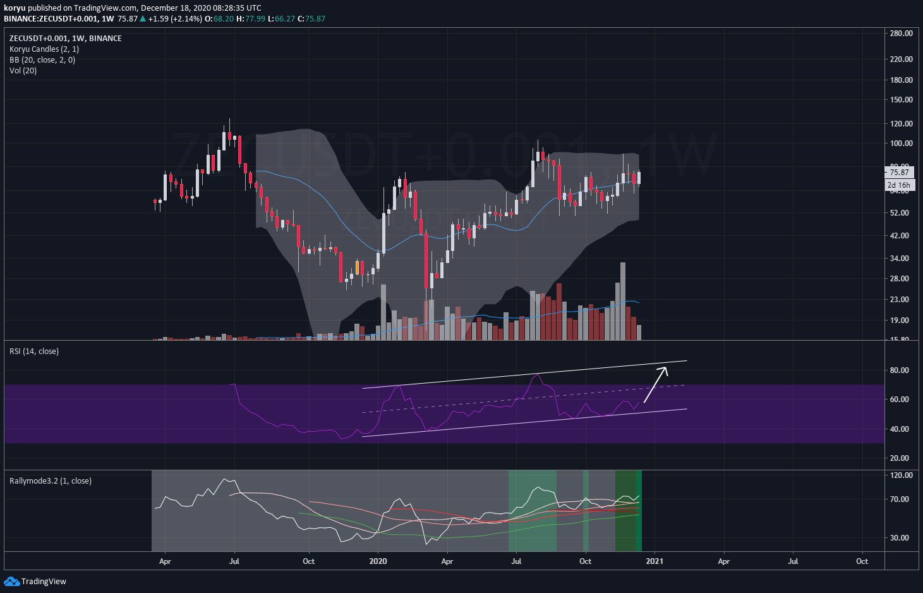Click the first Apr label on time axis

click(x=165, y=561)
